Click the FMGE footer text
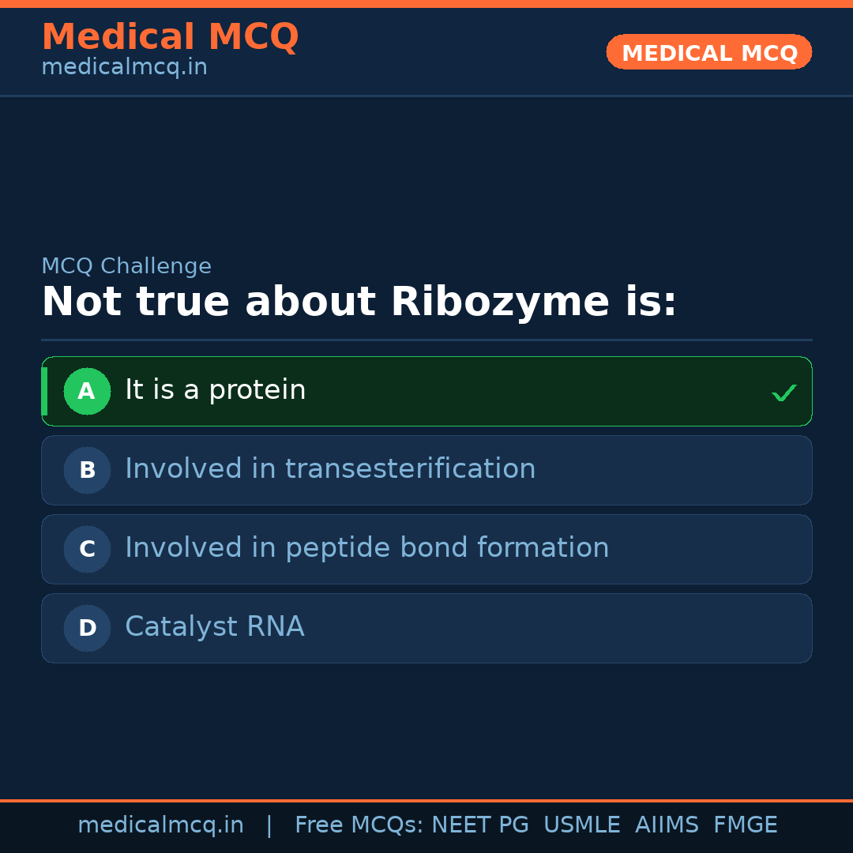Screen dimensions: 853x853 [745, 825]
